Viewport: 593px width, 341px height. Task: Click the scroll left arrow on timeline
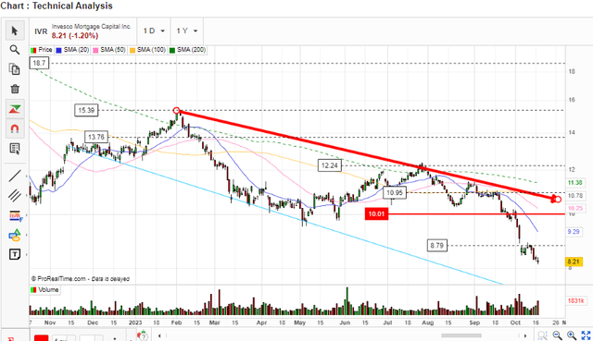click(x=159, y=335)
